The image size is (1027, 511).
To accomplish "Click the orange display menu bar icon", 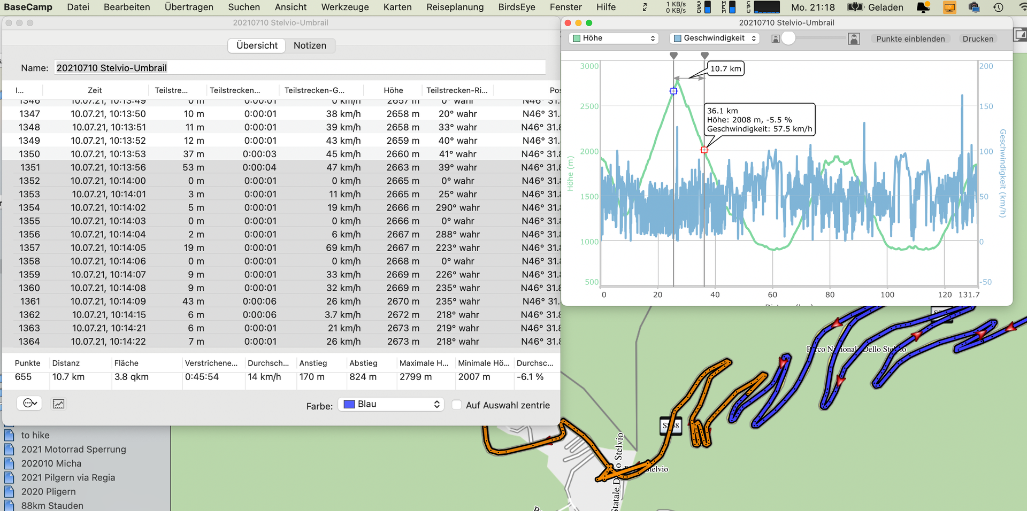I will pyautogui.click(x=949, y=7).
